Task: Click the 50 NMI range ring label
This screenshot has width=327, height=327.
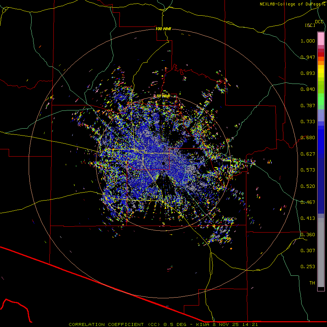Action: click(163, 96)
